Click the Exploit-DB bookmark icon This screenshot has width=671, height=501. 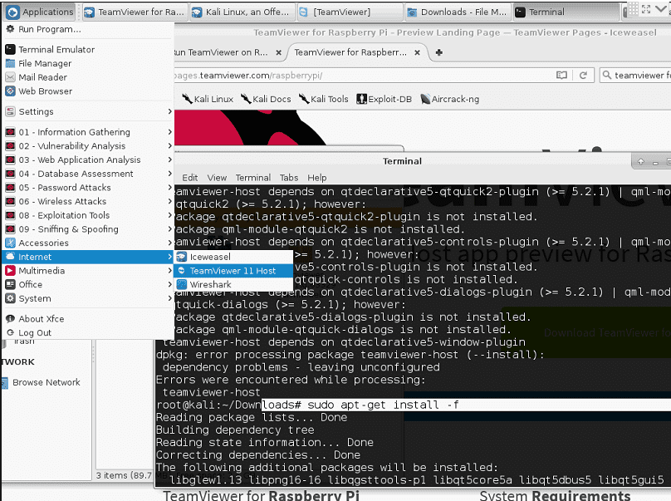coord(361,99)
